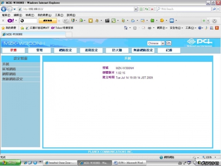Click the film clapperboard toolbar icon
Image resolution: width=221 pixels, height=166 pixels.
click(x=107, y=21)
